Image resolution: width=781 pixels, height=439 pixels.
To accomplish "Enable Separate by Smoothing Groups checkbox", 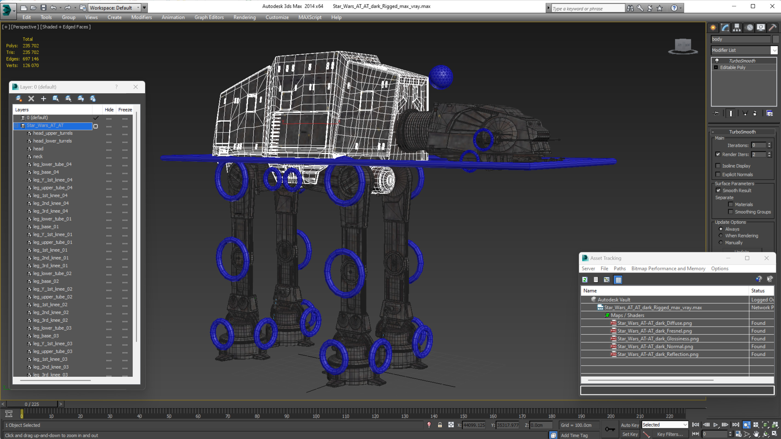I will [731, 212].
